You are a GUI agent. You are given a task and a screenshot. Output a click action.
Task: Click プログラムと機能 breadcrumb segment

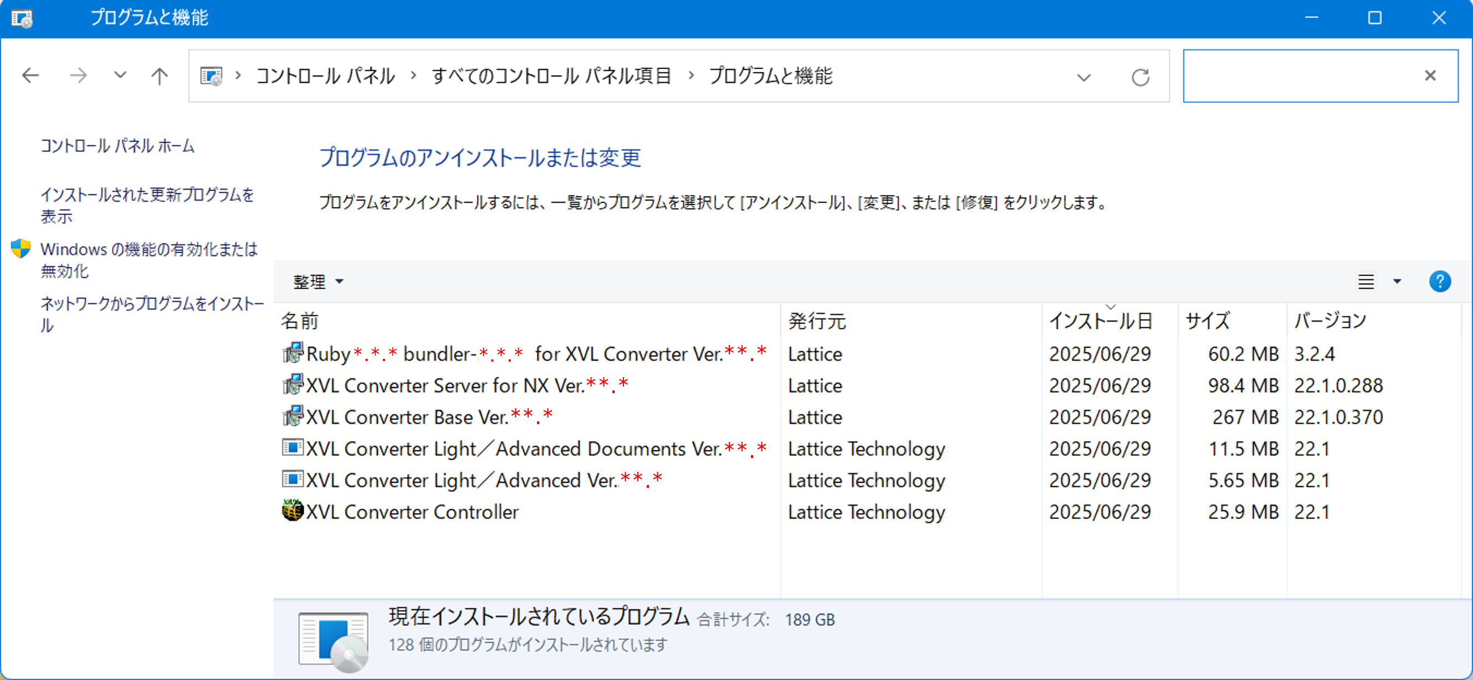pyautogui.click(x=771, y=76)
